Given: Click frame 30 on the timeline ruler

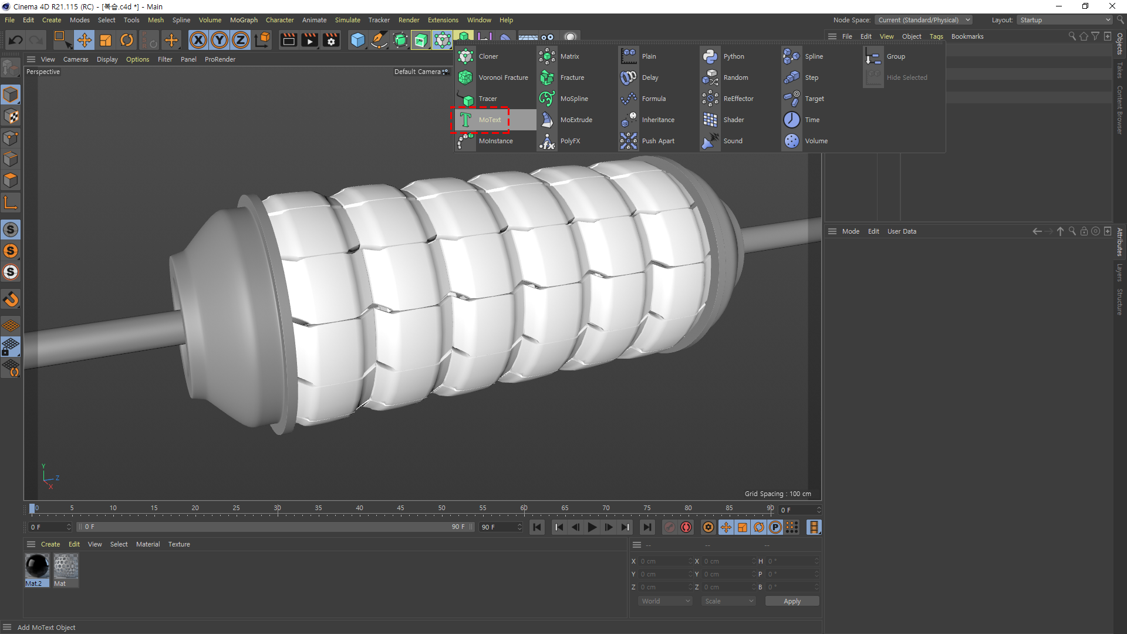Looking at the screenshot, I should (278, 508).
